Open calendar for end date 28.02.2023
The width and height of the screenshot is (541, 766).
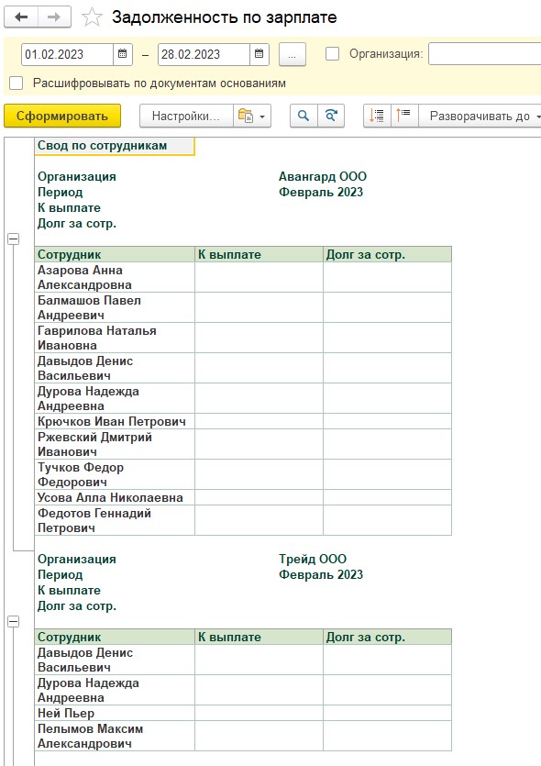259,54
